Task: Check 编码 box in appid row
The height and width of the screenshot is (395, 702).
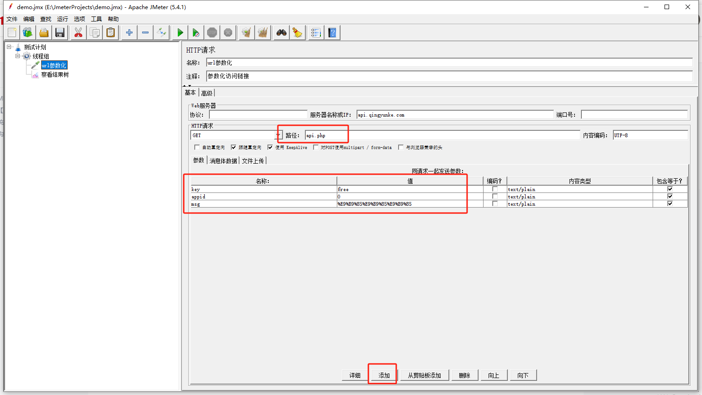Action: coord(495,196)
